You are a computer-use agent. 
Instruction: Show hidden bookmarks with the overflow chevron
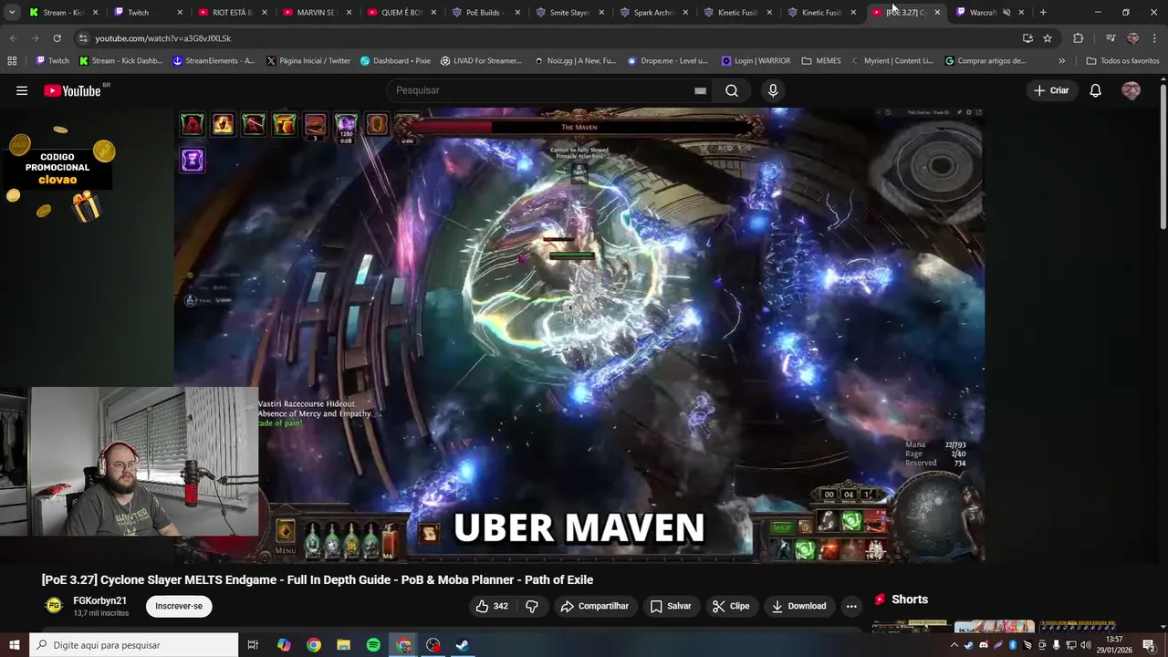coord(1061,61)
